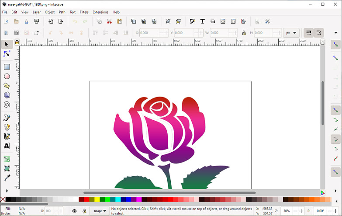
Task: Click the cyan palette swatch
Action: [118, 199]
